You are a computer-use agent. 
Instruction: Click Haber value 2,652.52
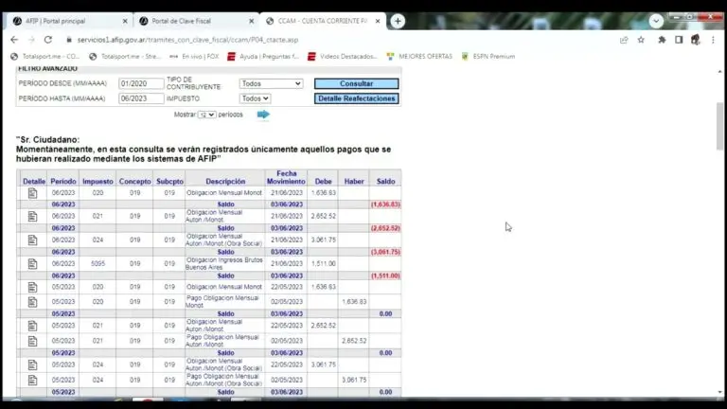(x=354, y=341)
